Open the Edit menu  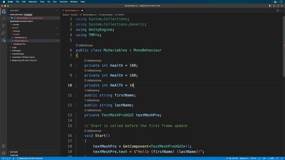click(x=24, y=2)
